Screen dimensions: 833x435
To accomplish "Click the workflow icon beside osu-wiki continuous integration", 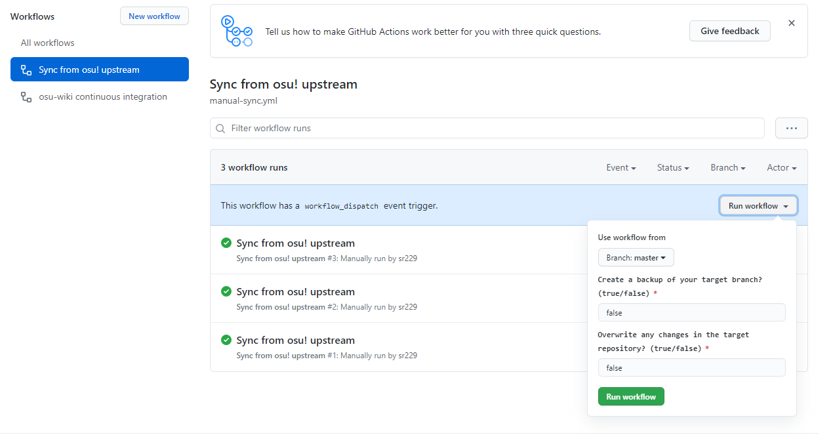I will (x=26, y=96).
